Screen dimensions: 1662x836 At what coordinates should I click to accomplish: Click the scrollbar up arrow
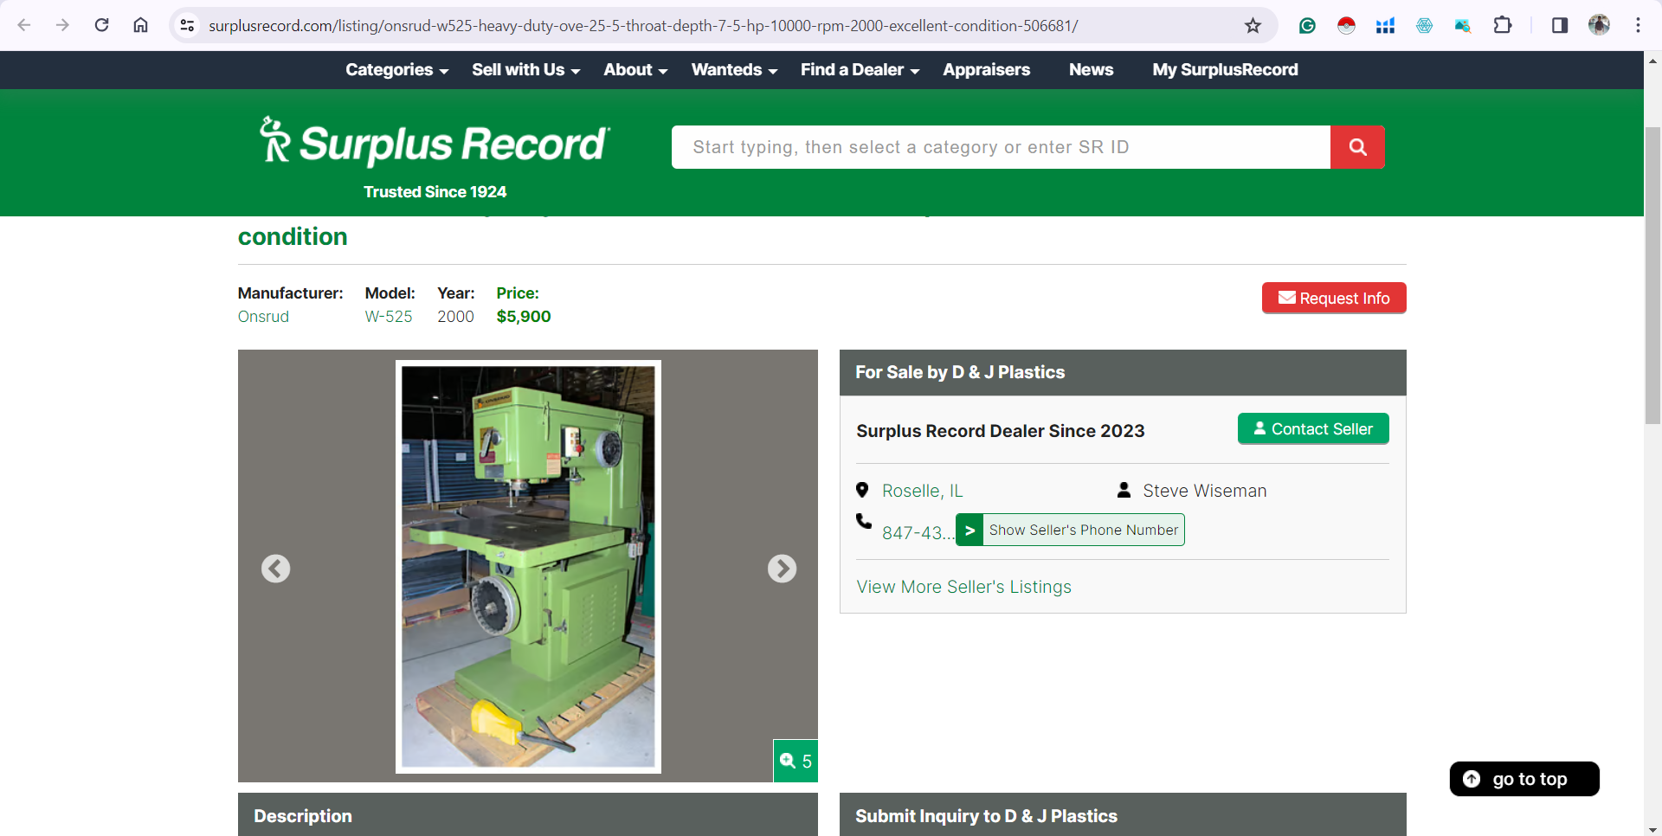click(x=1652, y=61)
